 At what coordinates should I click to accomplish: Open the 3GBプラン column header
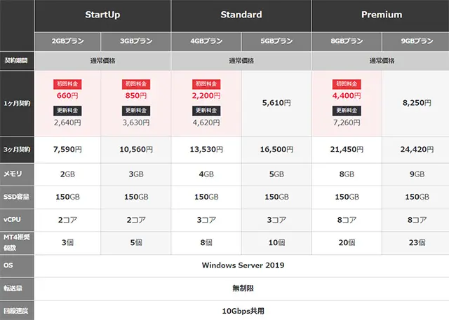click(x=135, y=41)
